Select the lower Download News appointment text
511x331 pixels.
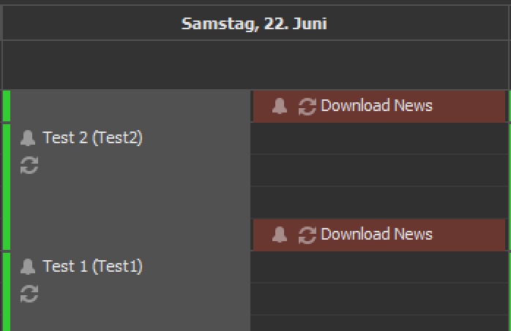[x=377, y=235]
